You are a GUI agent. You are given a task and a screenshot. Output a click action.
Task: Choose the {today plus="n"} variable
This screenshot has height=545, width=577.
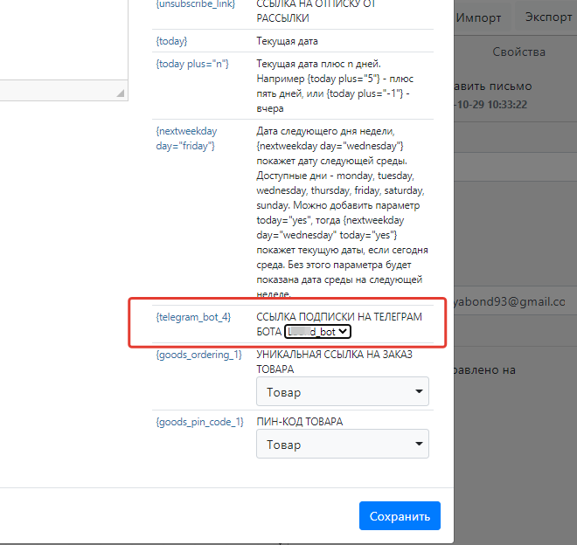pos(192,64)
